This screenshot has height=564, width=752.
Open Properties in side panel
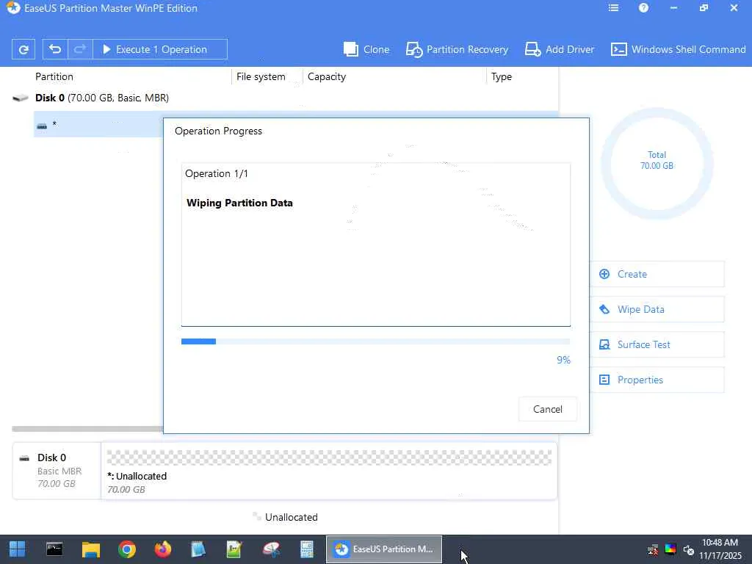click(657, 380)
